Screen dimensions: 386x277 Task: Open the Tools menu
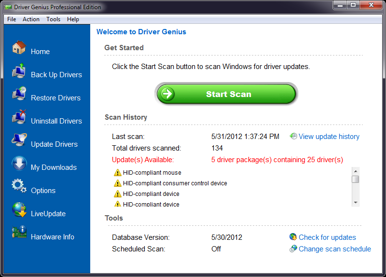point(54,19)
